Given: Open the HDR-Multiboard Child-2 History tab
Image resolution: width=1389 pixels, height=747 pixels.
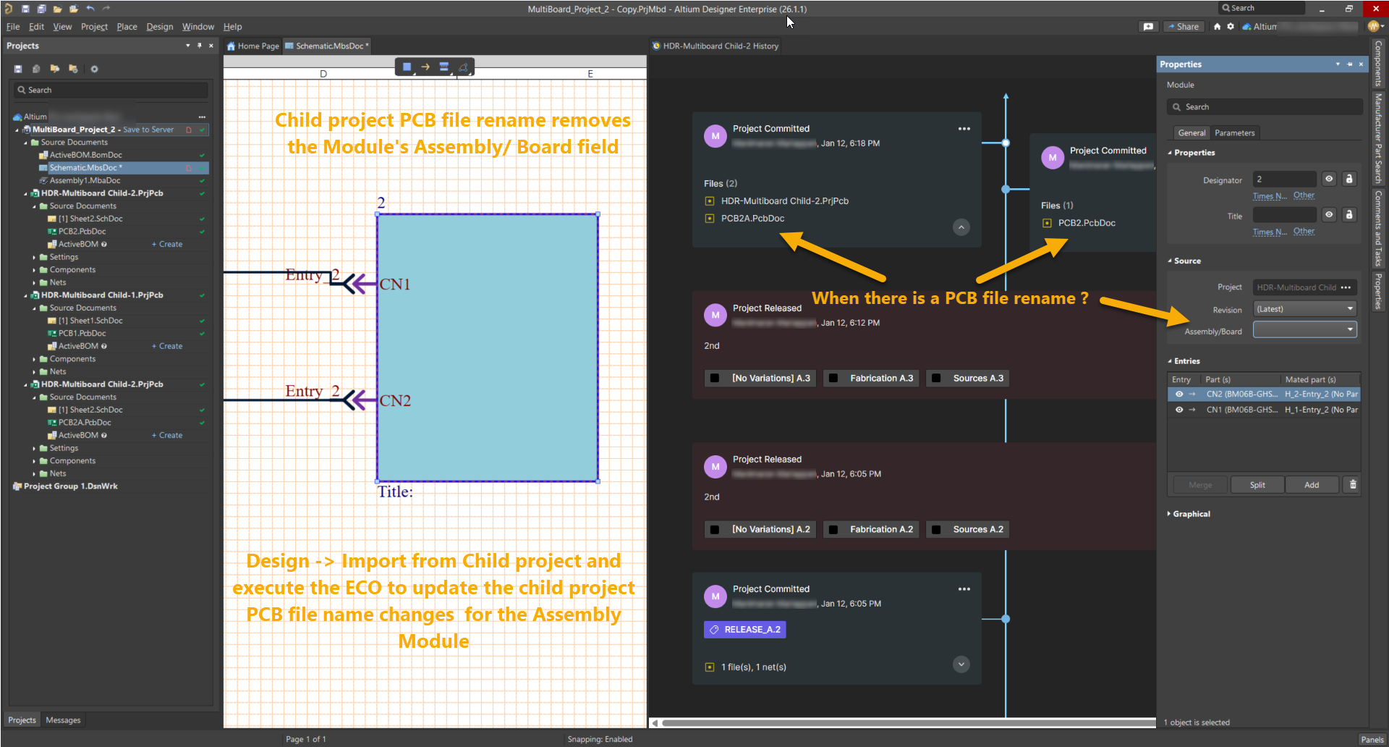Looking at the screenshot, I should tap(715, 46).
